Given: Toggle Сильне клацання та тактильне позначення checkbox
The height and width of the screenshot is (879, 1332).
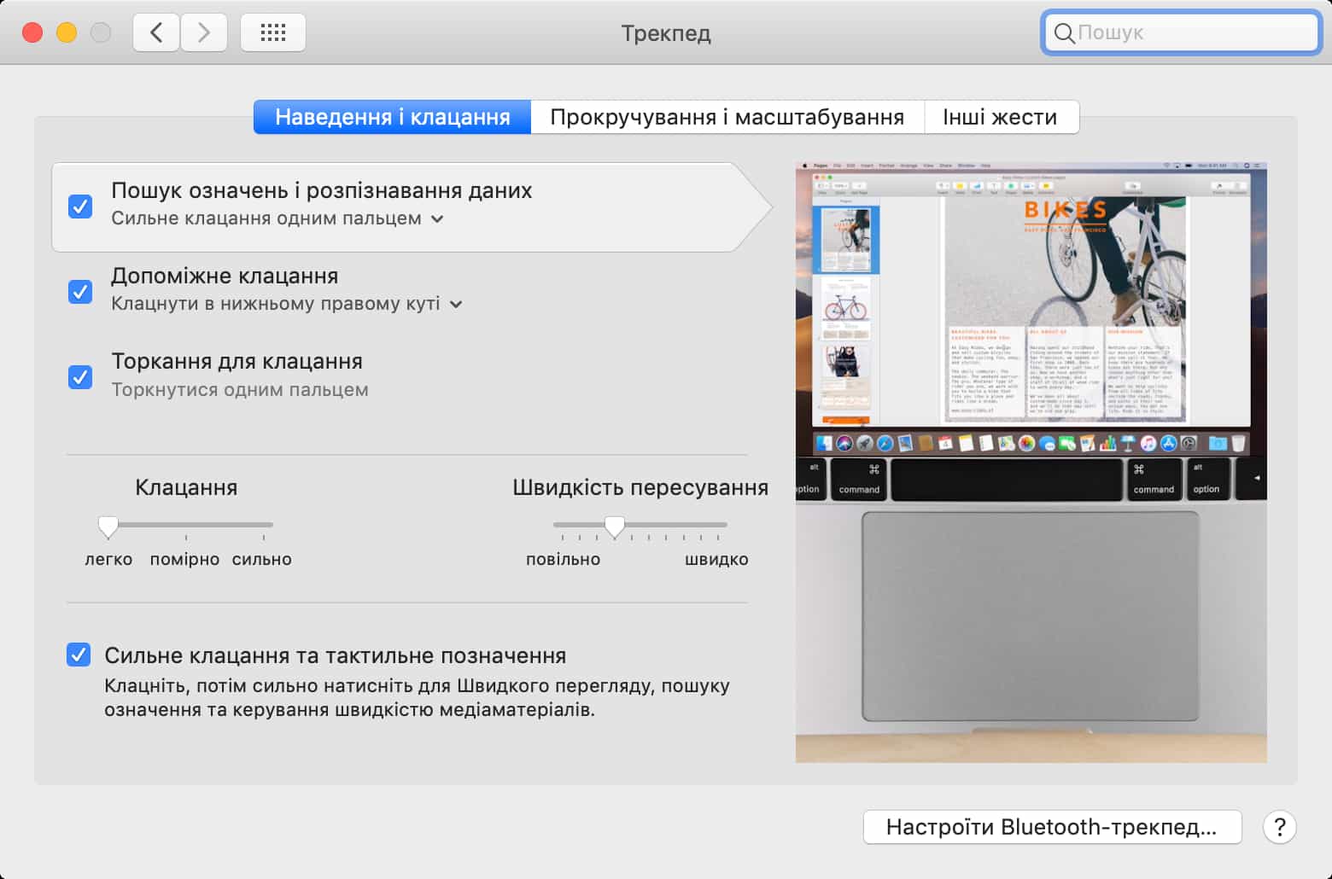Looking at the screenshot, I should tap(79, 655).
